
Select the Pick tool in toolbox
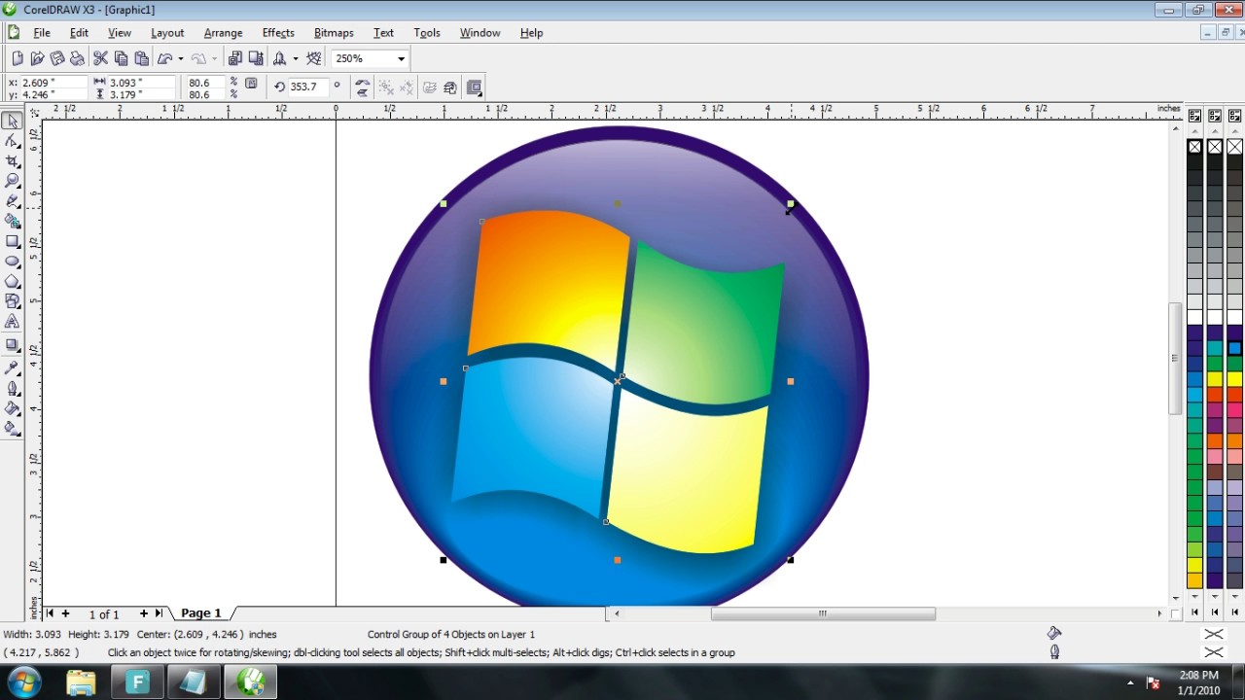[x=12, y=121]
